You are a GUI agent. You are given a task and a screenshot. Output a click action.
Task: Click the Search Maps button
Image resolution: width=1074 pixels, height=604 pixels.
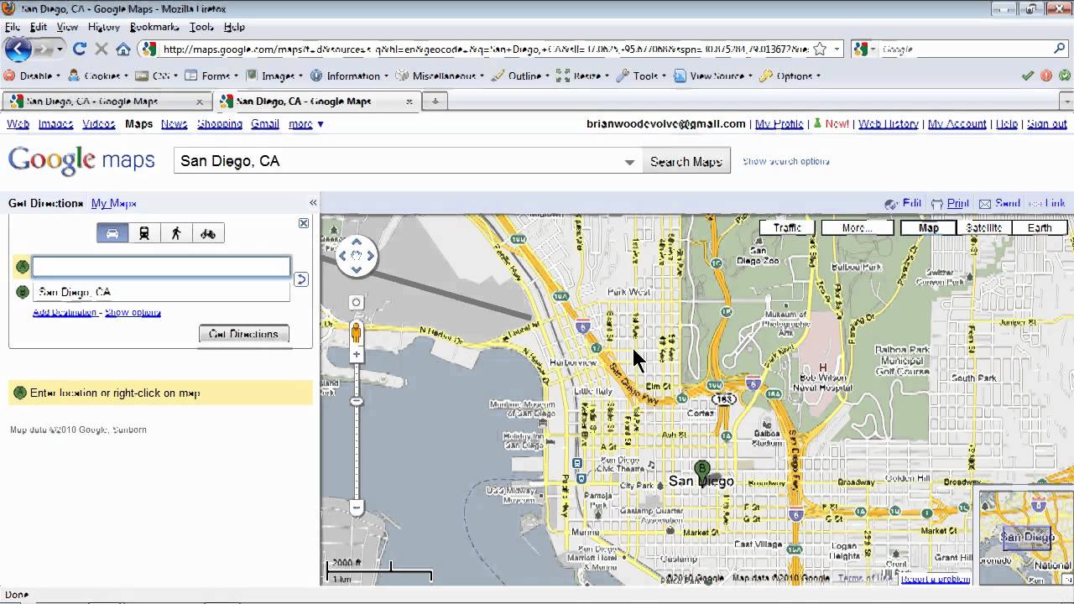click(686, 161)
